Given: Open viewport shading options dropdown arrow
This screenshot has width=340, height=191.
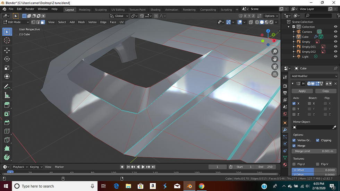Looking at the screenshot, I should 276,22.
